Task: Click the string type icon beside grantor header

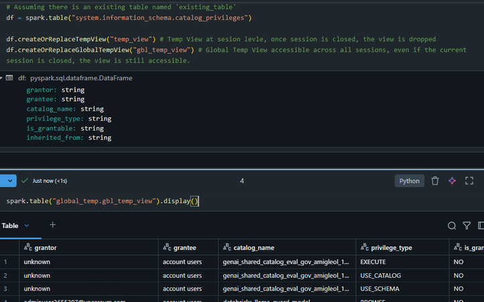Action: [28, 248]
